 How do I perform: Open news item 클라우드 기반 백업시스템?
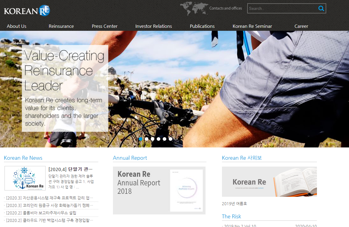[x=50, y=220]
